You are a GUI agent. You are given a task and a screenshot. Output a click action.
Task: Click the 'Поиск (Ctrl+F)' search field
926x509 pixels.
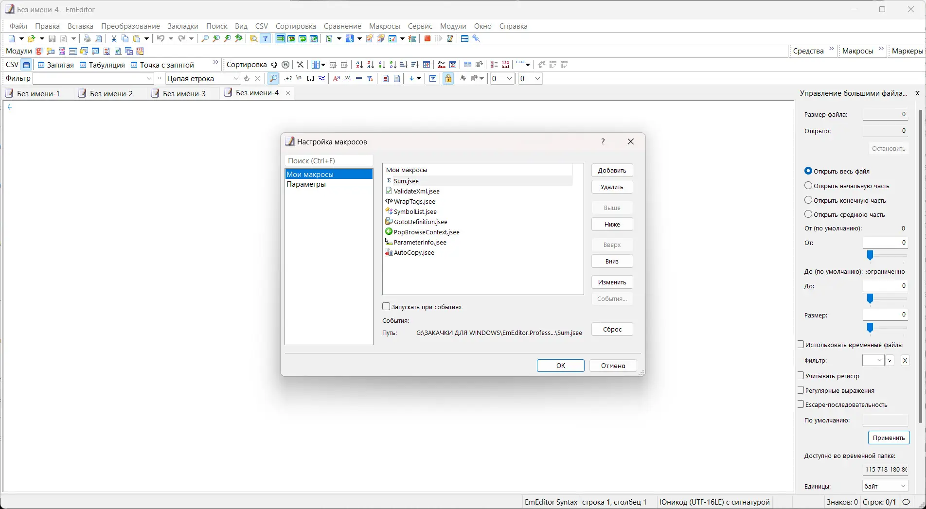(329, 160)
